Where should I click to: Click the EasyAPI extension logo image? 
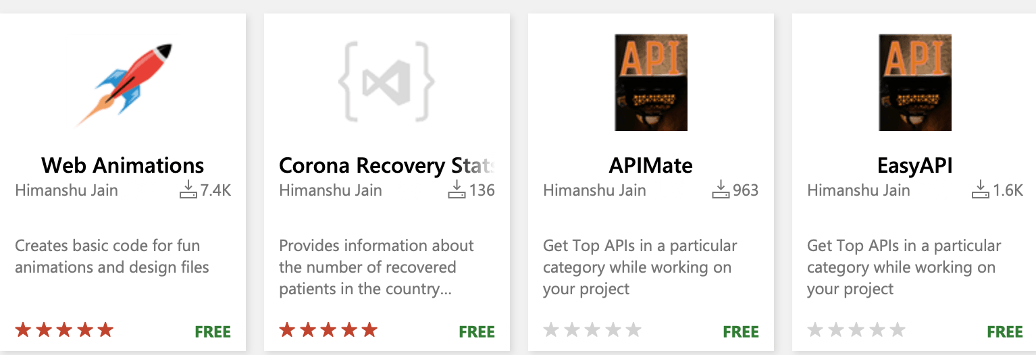coord(915,82)
